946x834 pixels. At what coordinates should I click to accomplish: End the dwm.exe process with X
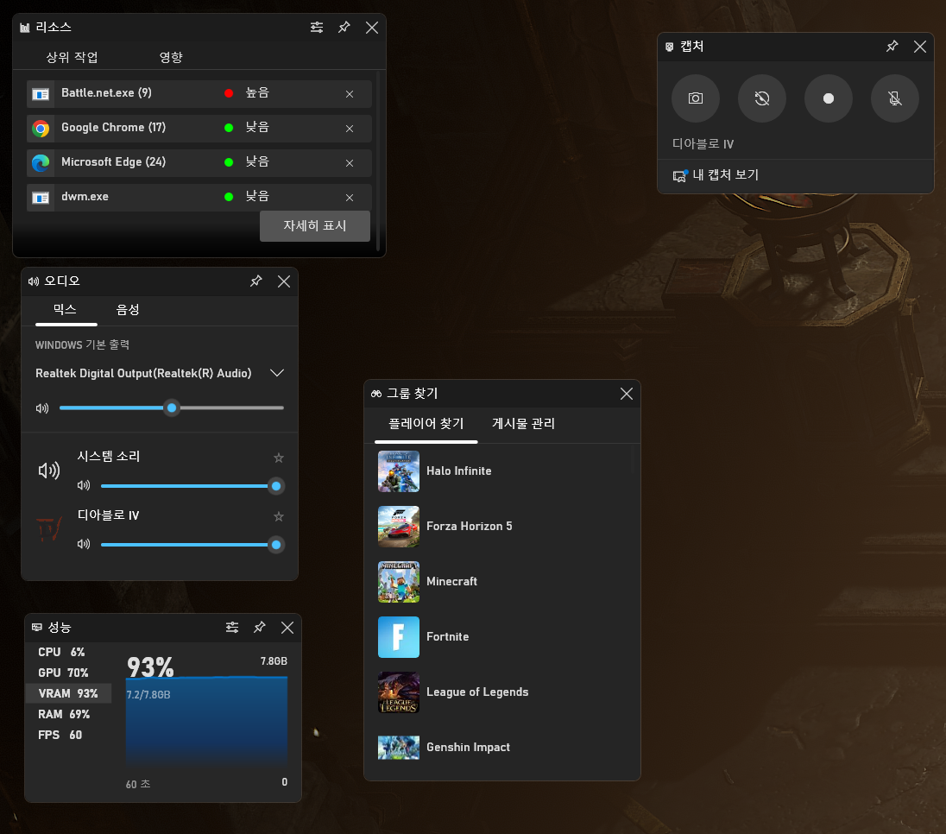(x=350, y=198)
